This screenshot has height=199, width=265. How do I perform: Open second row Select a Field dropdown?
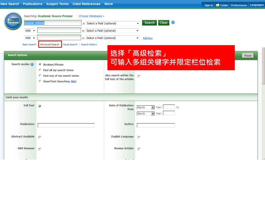tap(112, 31)
